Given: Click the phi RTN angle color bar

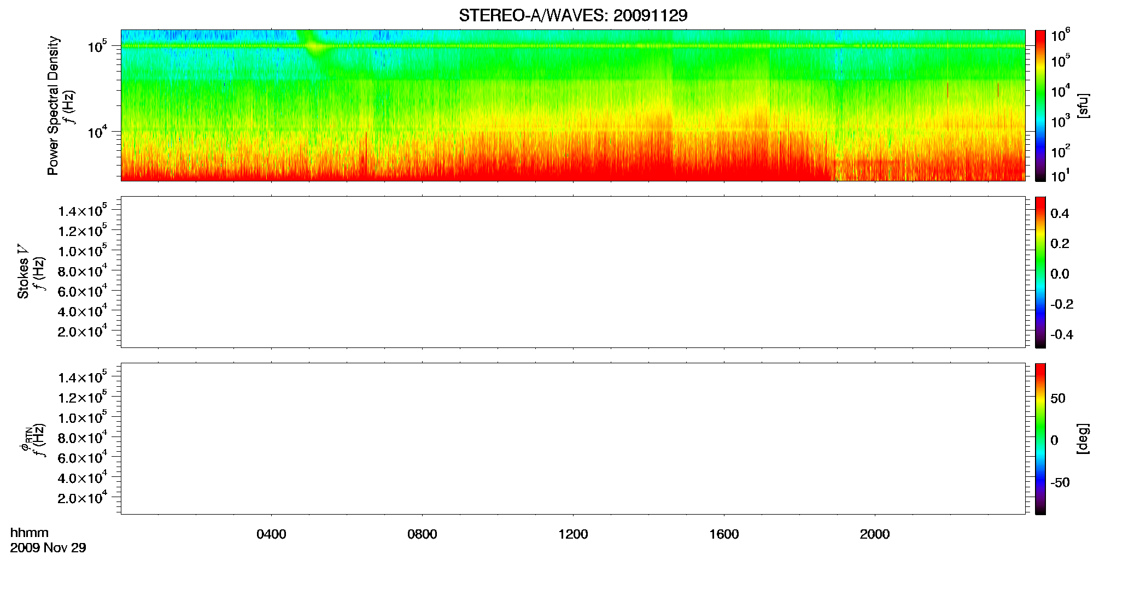Looking at the screenshot, I should [x=1040, y=439].
